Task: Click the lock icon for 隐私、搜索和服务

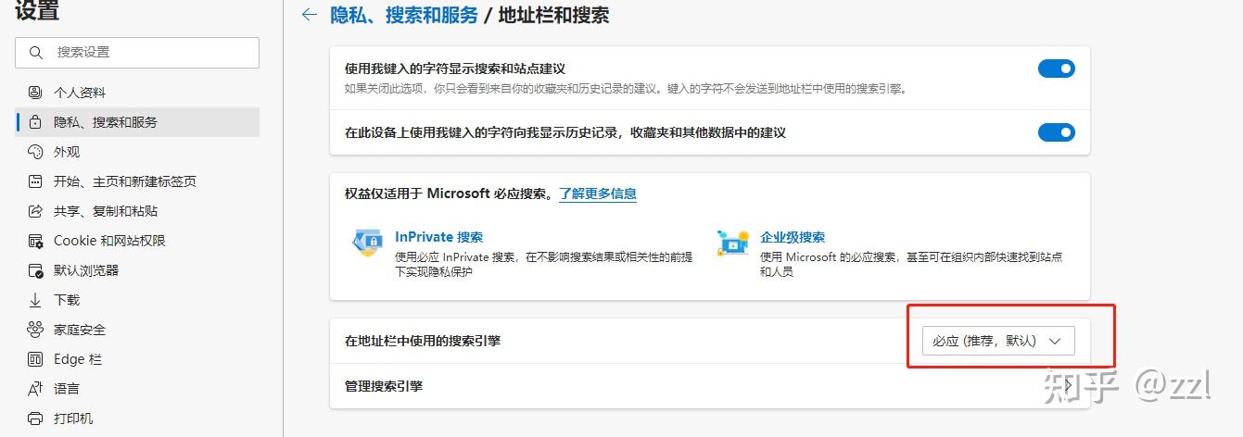Action: click(x=35, y=122)
